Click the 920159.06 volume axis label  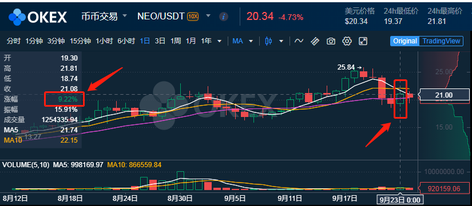[444, 189]
